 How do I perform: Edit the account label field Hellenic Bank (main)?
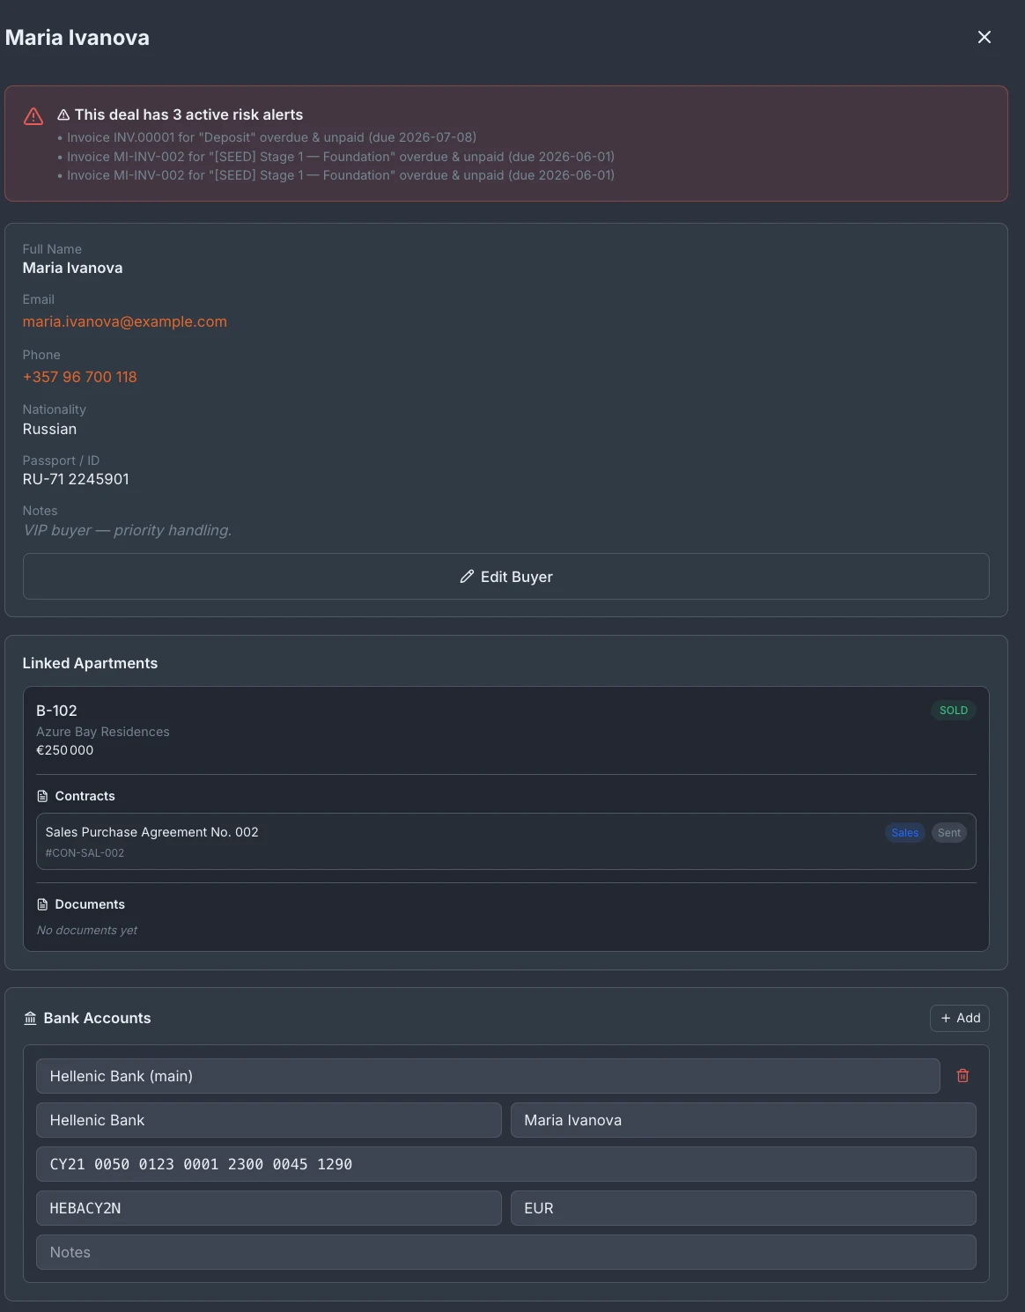point(488,1076)
